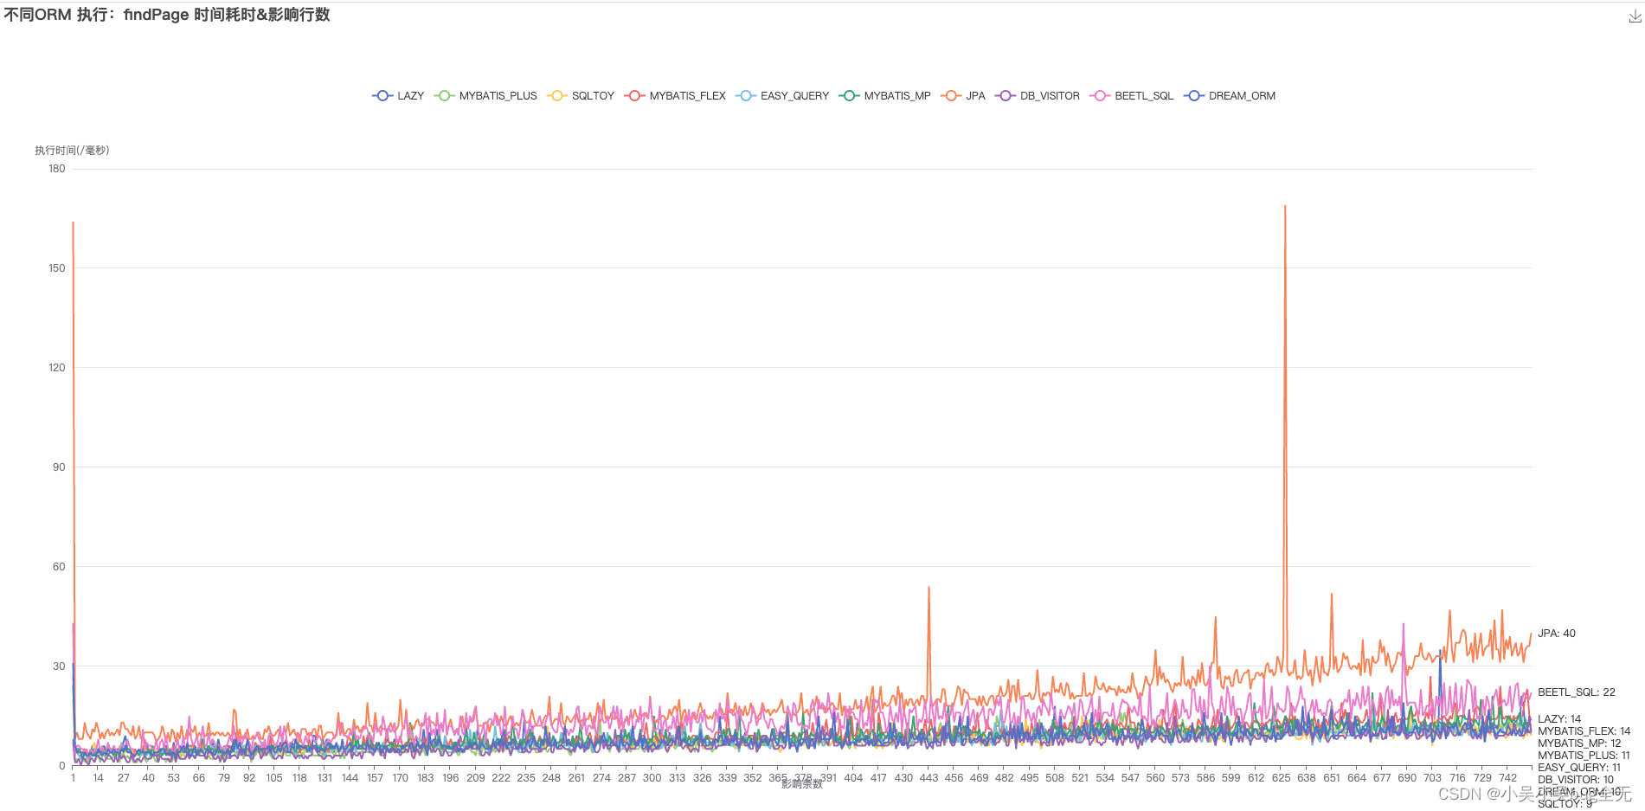Click the LAZY: 14 end label
Image resolution: width=1645 pixels, height=811 pixels.
tap(1559, 719)
